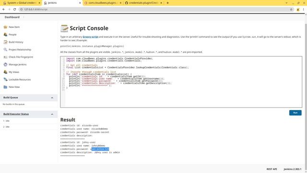The width and height of the screenshot is (307, 173).
Task: Close the Jenkins tab
Action: 80,3
